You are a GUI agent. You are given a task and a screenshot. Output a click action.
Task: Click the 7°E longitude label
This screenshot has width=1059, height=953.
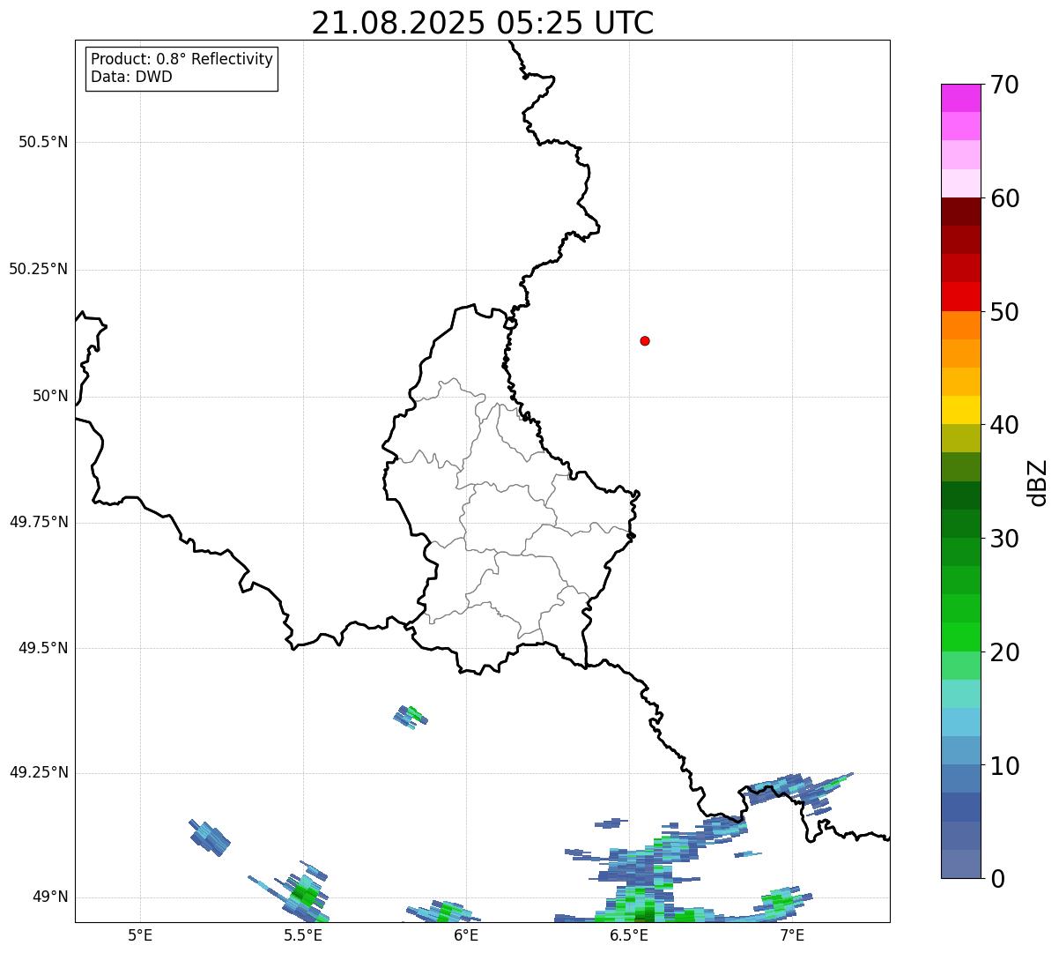[x=792, y=935]
